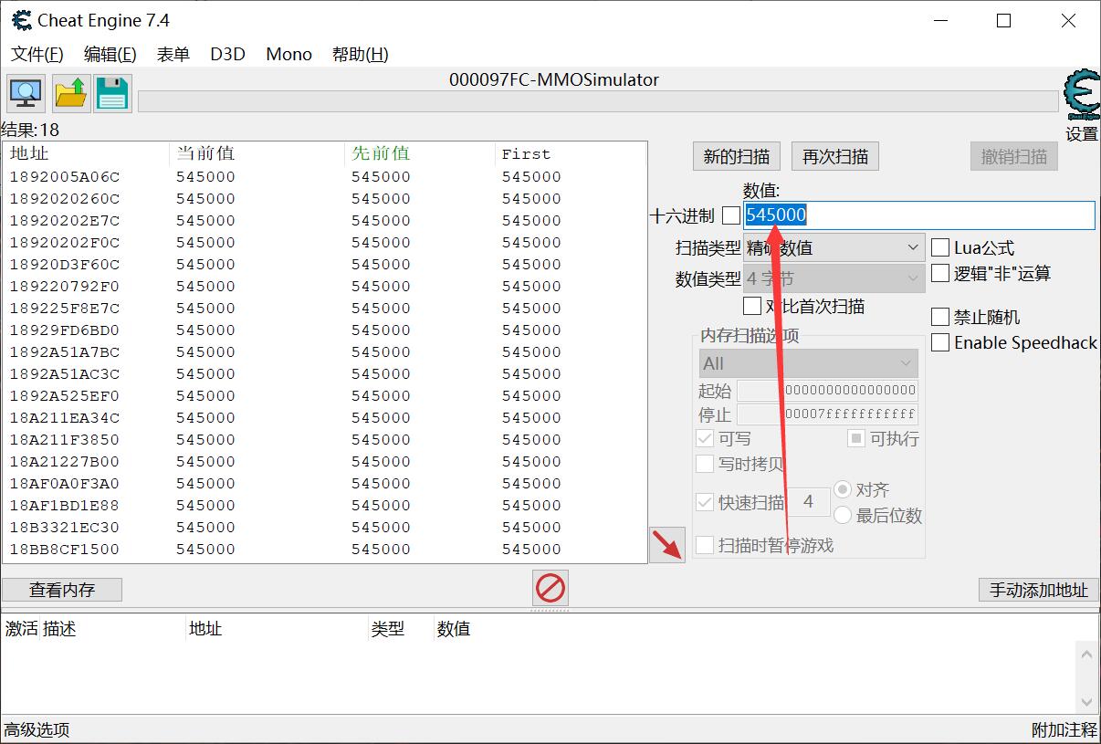Enable the 逻辑"非"运算 checkbox
The width and height of the screenshot is (1101, 744).
coord(940,273)
